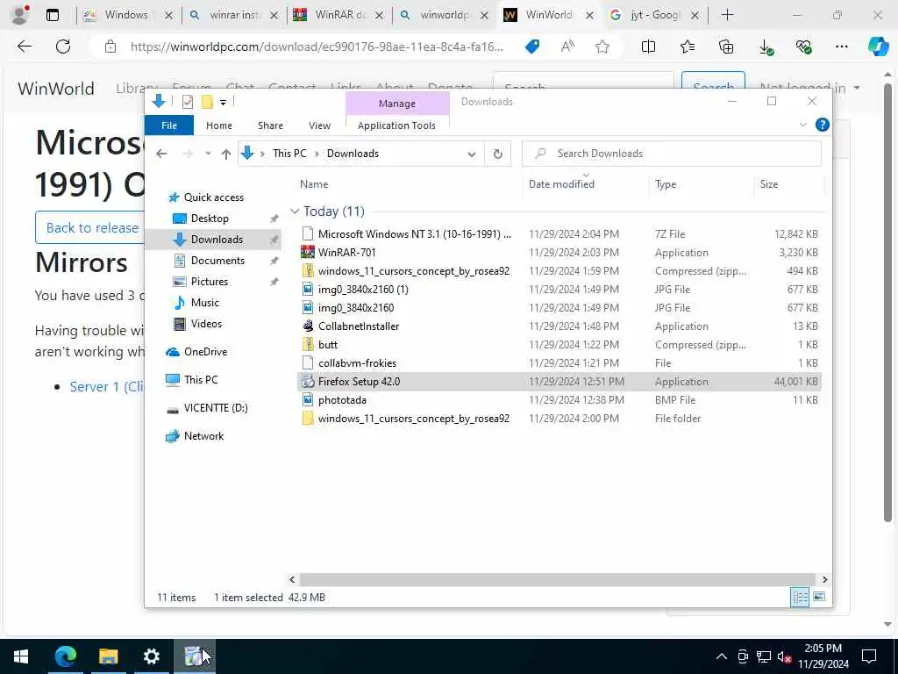Click the Back to release button

[91, 227]
